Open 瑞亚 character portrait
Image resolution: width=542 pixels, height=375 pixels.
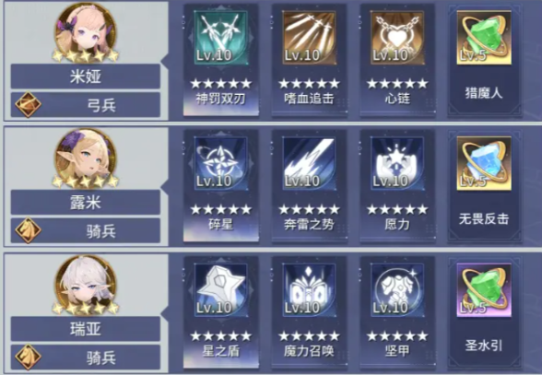click(86, 285)
